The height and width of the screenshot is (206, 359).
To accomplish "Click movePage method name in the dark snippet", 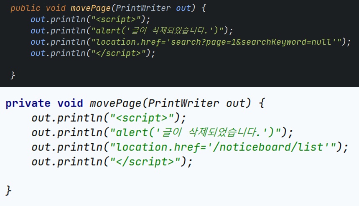I will [91, 8].
